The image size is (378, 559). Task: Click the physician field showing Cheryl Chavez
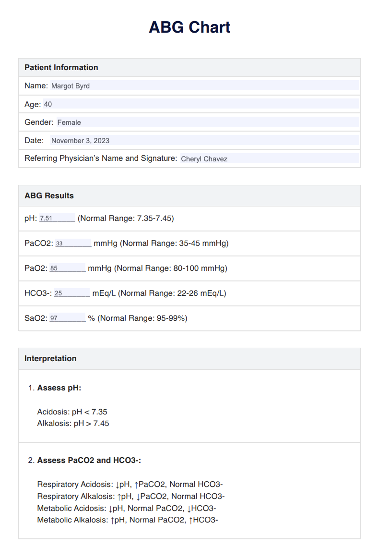[x=269, y=158]
